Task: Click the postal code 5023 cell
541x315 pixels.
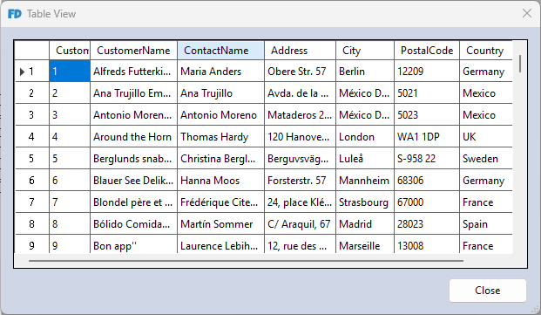Action: (x=427, y=115)
